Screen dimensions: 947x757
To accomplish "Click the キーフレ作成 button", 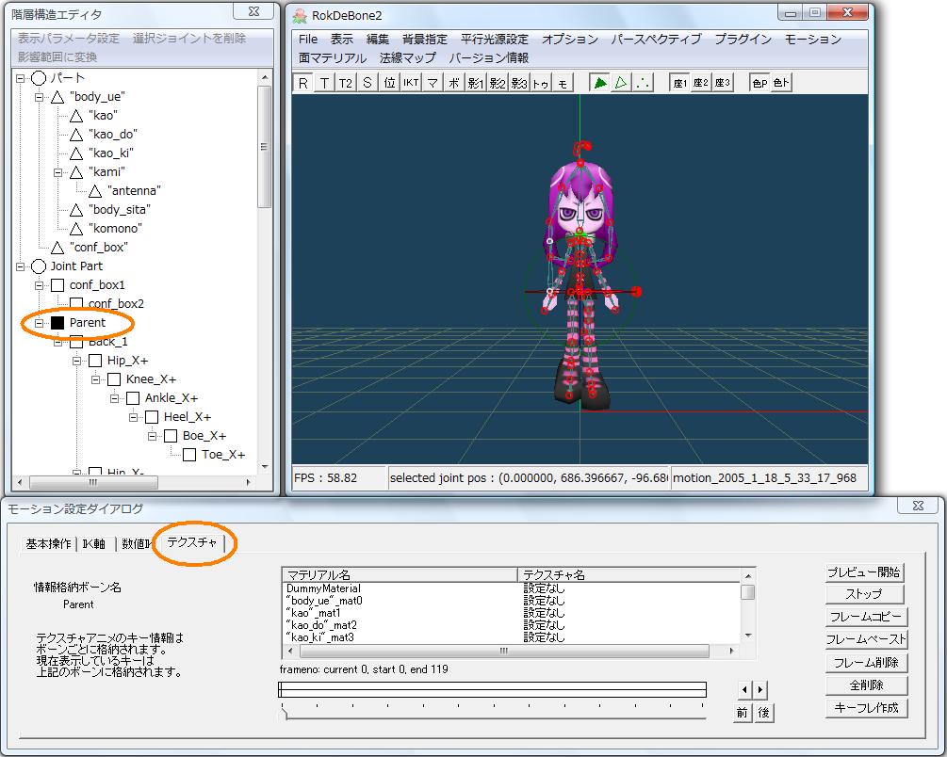I will pos(864,708).
